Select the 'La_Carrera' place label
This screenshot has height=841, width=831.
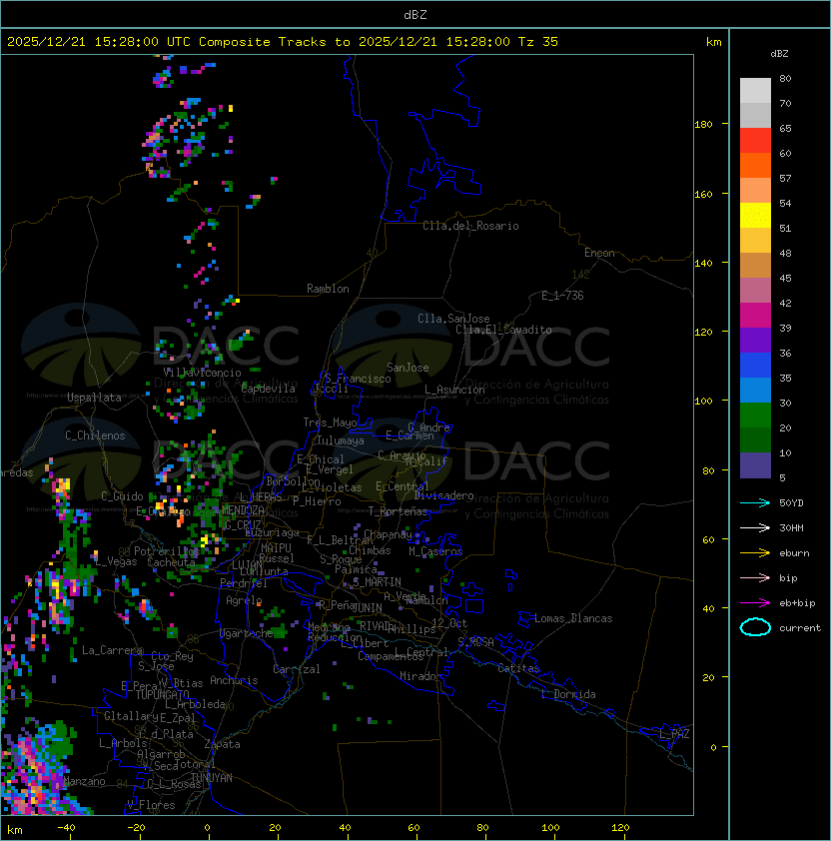[112, 650]
